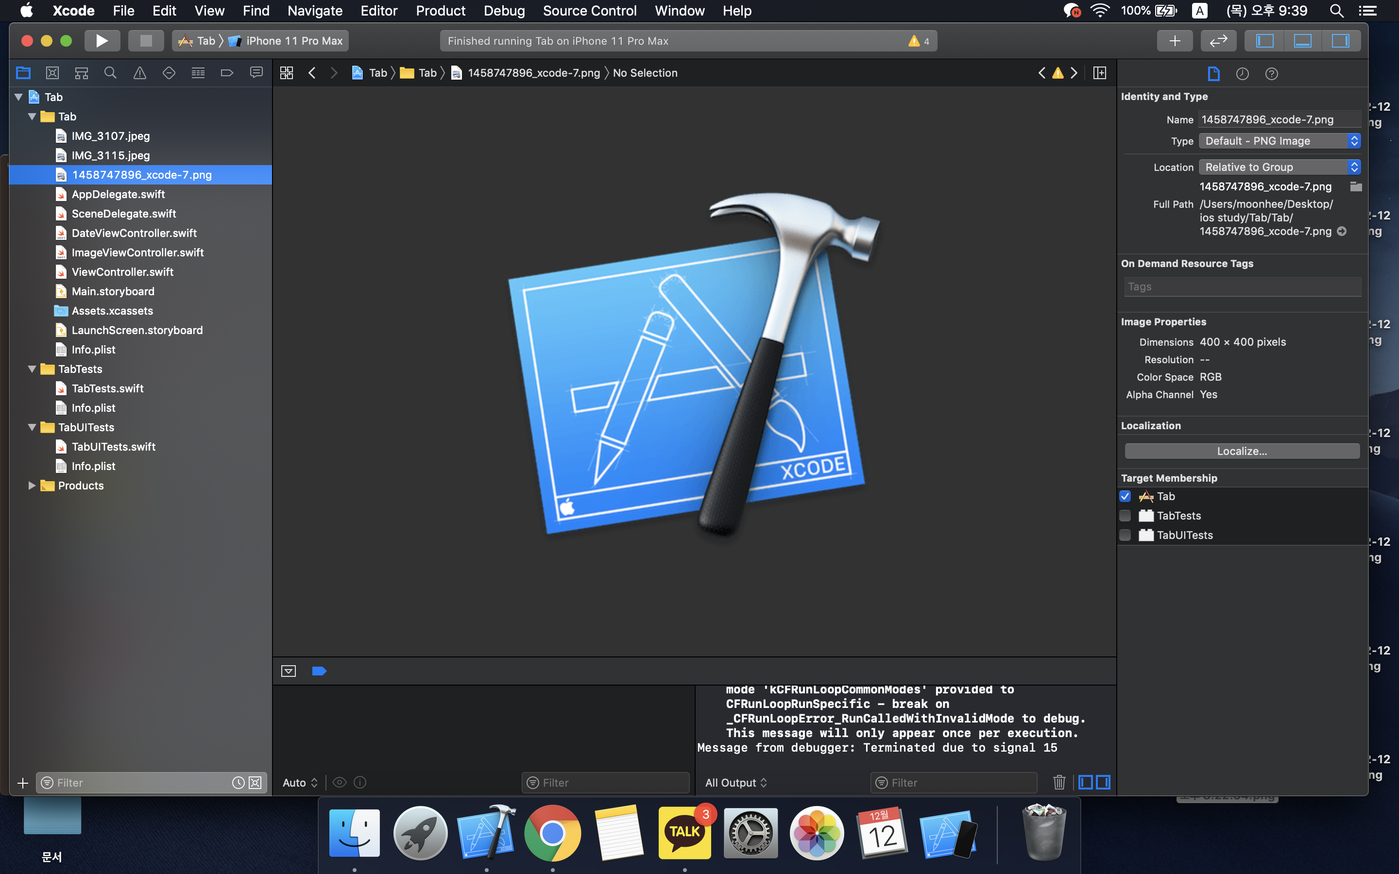Open the Issue navigator warning icon
The width and height of the screenshot is (1399, 874).
pyautogui.click(x=139, y=73)
